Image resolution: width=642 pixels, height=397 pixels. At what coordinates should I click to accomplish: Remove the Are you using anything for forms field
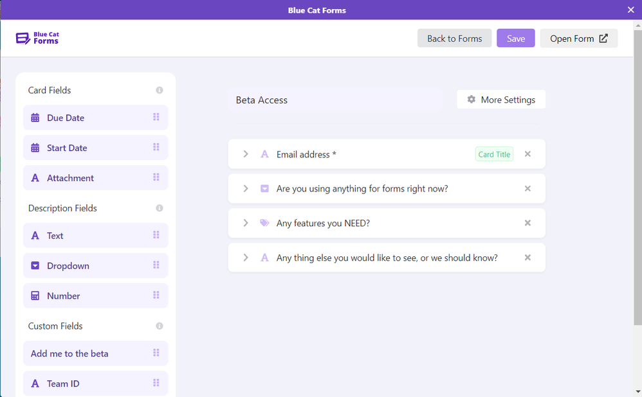click(527, 188)
